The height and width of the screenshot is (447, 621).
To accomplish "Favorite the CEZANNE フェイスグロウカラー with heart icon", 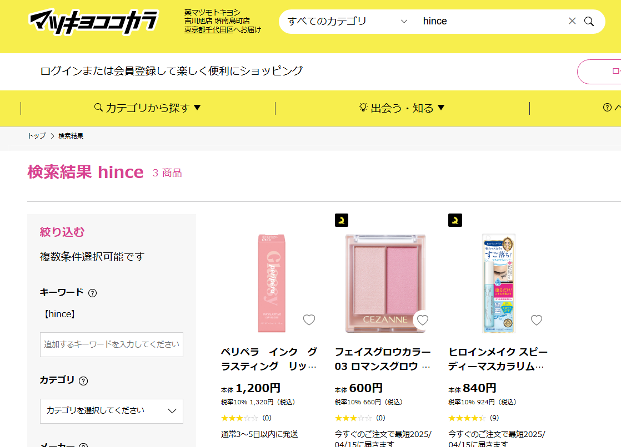I will tap(423, 319).
